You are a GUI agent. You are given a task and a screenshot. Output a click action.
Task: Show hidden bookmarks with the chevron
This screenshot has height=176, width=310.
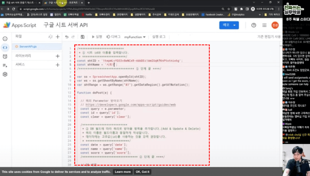tap(260, 15)
